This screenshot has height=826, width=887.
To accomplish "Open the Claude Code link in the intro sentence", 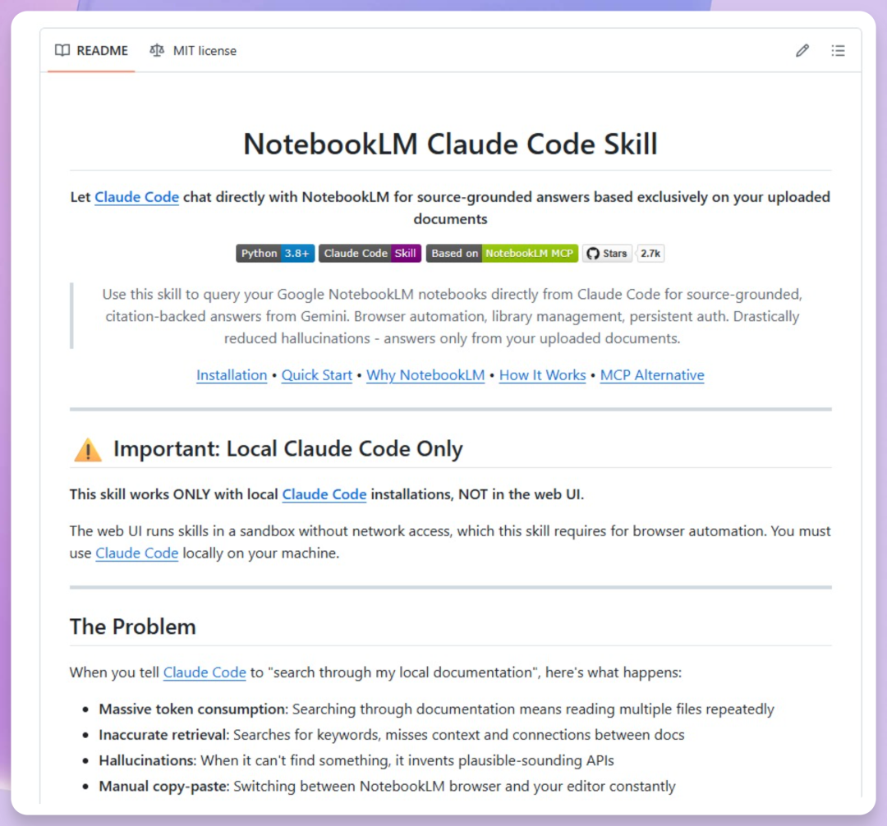I will click(x=136, y=197).
